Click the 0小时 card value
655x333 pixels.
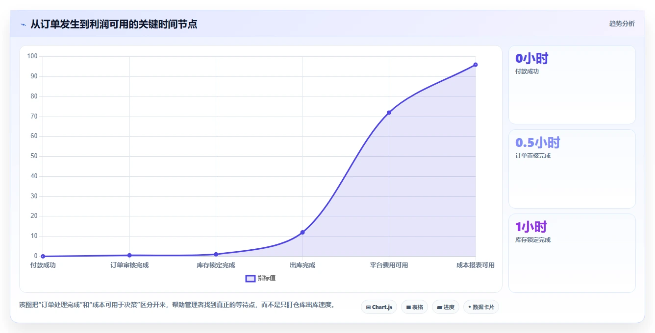531,59
